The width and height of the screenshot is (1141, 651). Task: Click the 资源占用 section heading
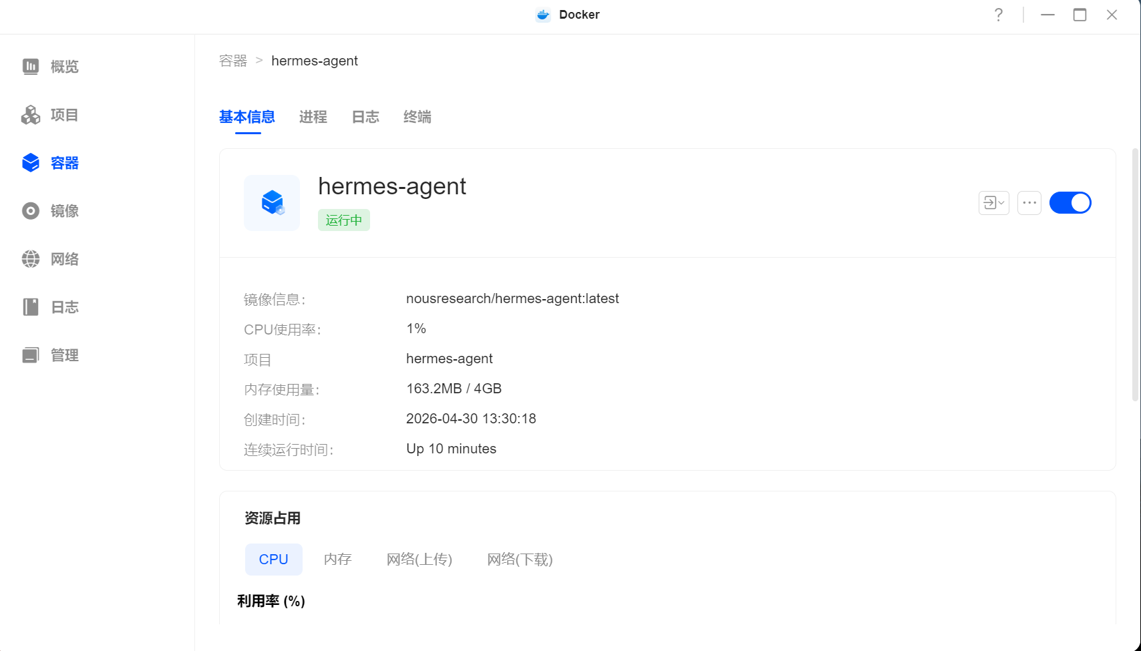pyautogui.click(x=273, y=518)
